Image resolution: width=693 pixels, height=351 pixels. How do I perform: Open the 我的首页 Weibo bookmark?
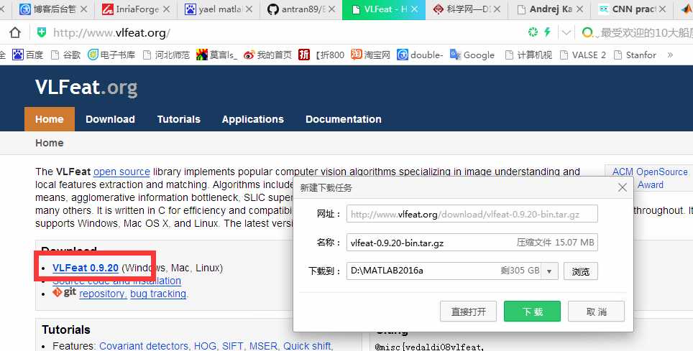tap(268, 55)
